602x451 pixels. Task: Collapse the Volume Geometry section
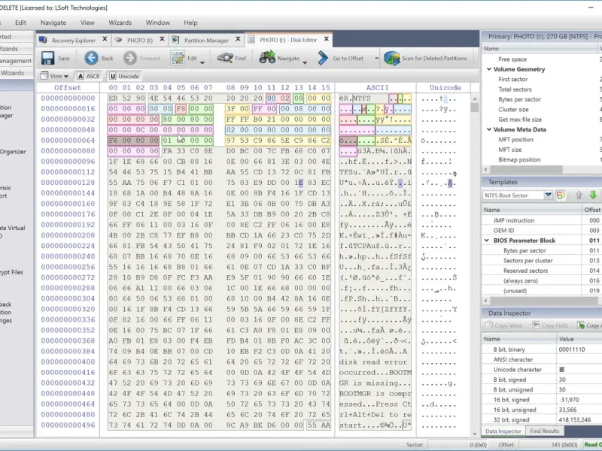[488, 69]
